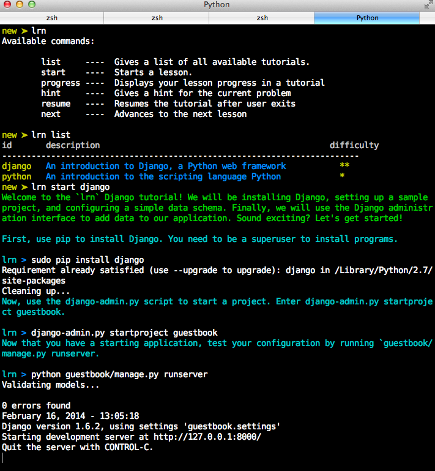This screenshot has width=435, height=471.
Task: Click 'Advances to the next lesson'
Action: click(180, 114)
